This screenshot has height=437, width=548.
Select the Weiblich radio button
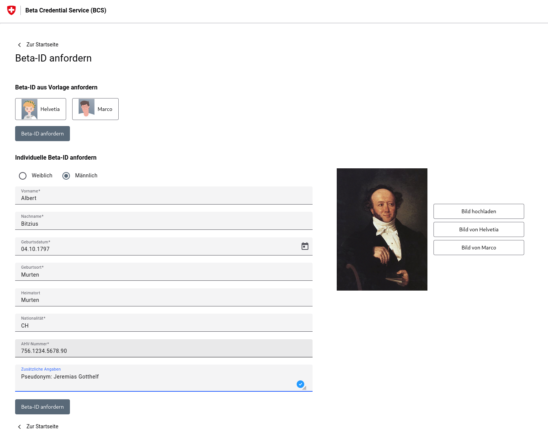coord(23,176)
